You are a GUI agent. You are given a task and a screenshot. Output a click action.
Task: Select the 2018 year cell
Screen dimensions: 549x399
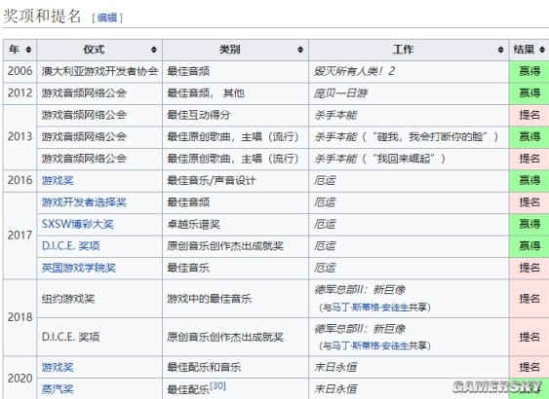20,317
